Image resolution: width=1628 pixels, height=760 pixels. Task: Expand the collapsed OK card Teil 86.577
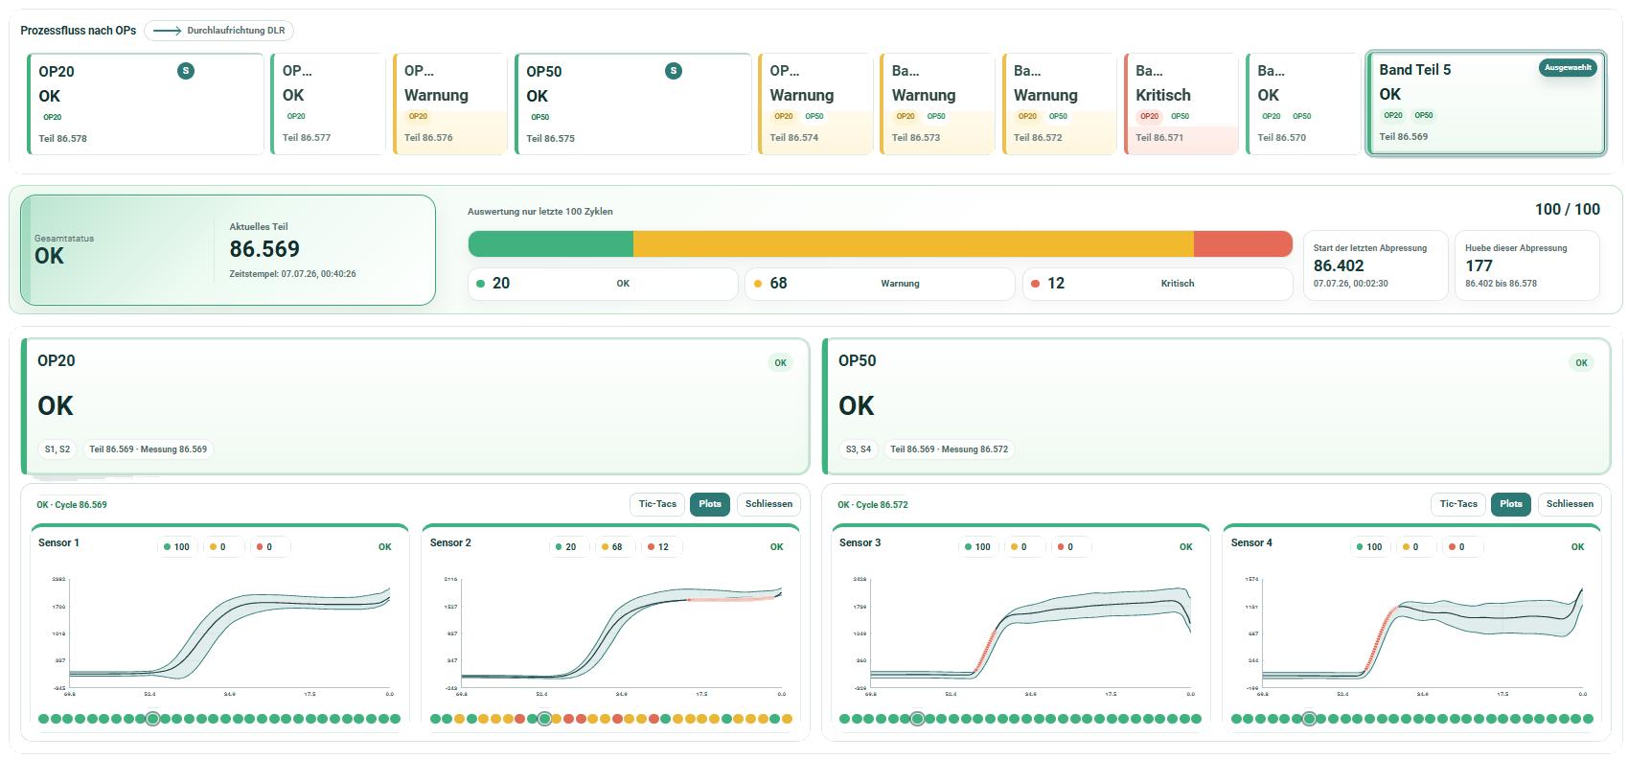(x=329, y=104)
